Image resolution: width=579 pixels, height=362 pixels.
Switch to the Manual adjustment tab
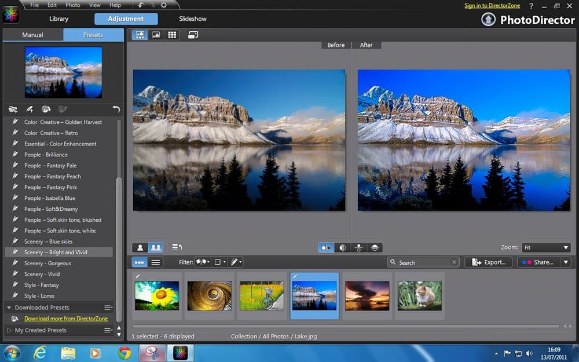click(x=33, y=35)
